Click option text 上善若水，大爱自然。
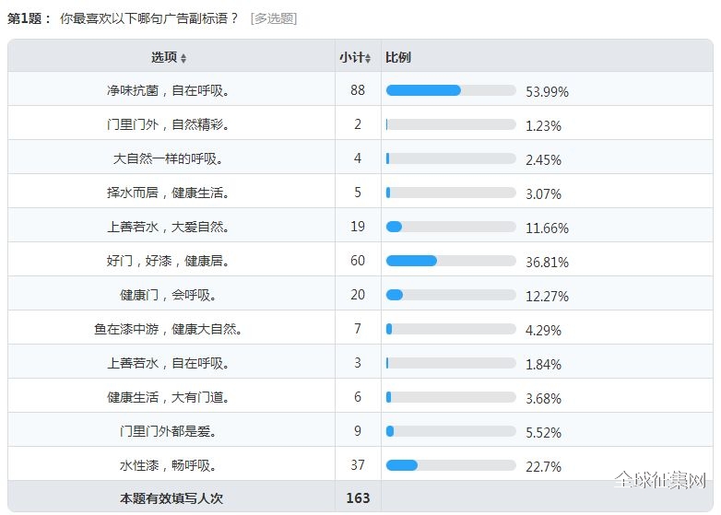This screenshot has width=721, height=515. tap(168, 227)
